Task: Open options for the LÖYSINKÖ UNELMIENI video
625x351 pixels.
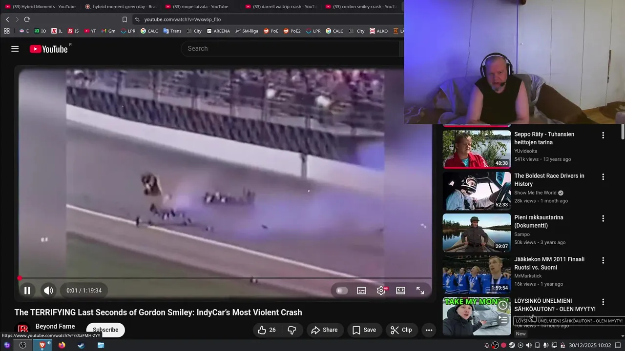Action: tap(603, 302)
